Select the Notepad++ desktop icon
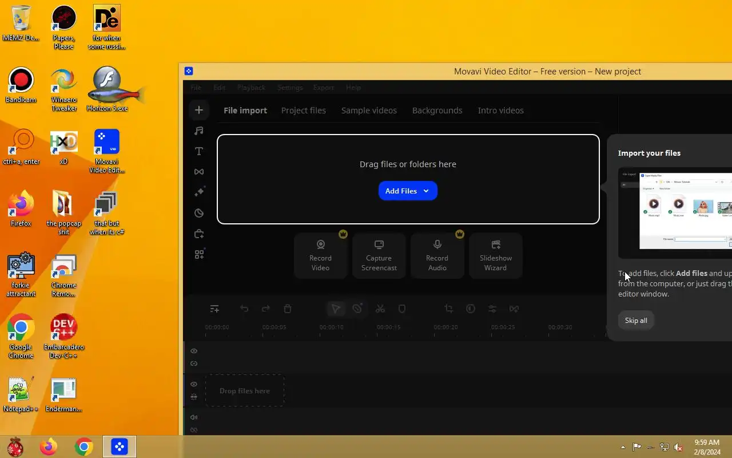The width and height of the screenshot is (732, 458). point(21,395)
